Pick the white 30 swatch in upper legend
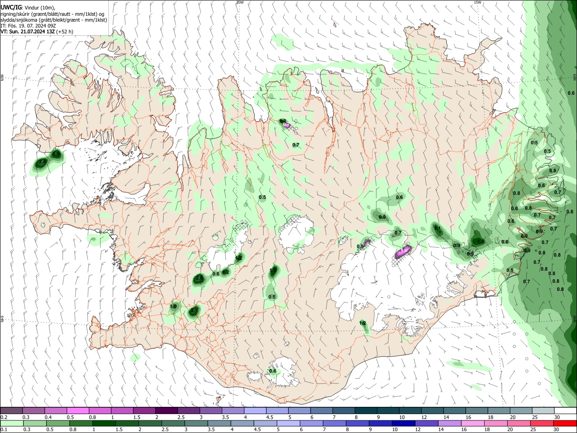577x433 pixels. pyautogui.click(x=565, y=411)
